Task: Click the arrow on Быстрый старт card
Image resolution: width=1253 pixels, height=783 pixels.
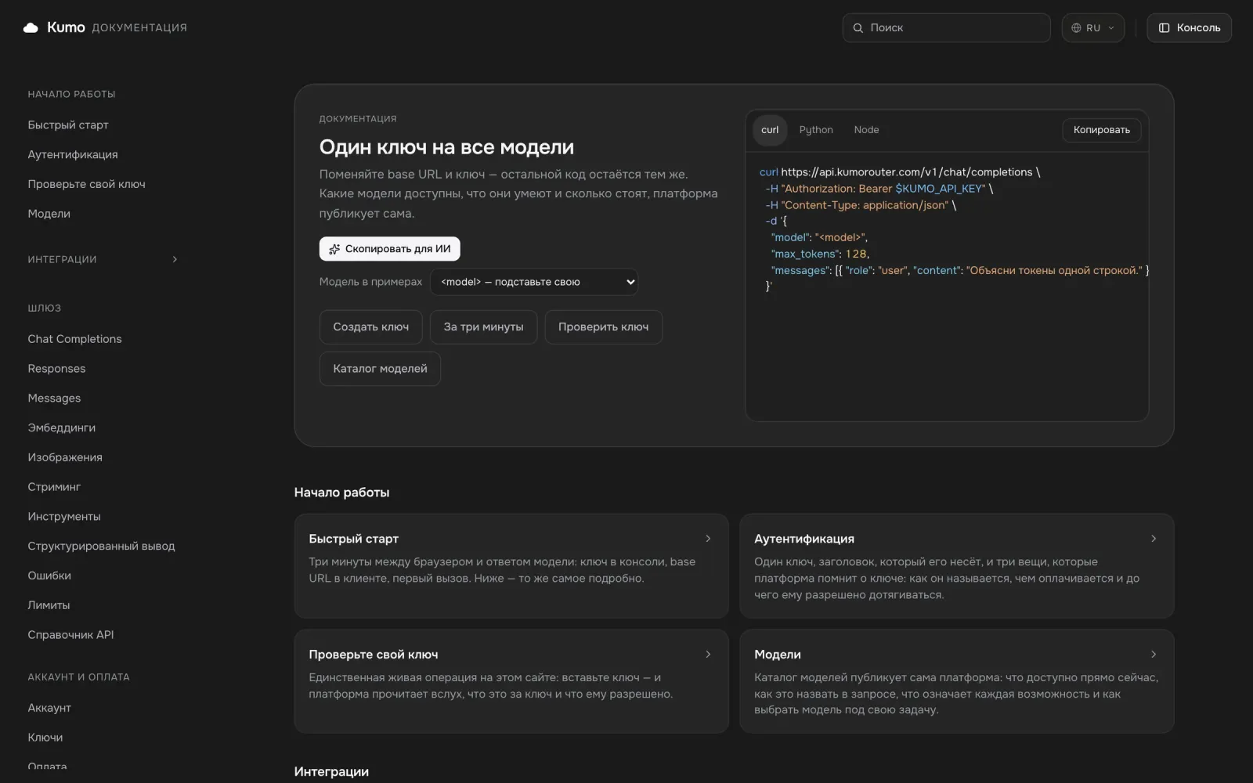Action: point(708,538)
